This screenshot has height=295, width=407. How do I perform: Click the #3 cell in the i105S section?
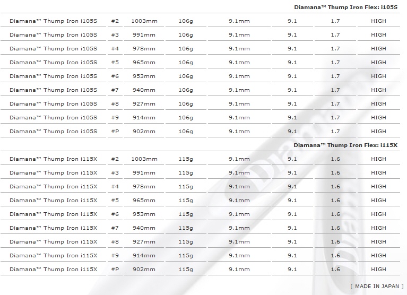click(115, 35)
